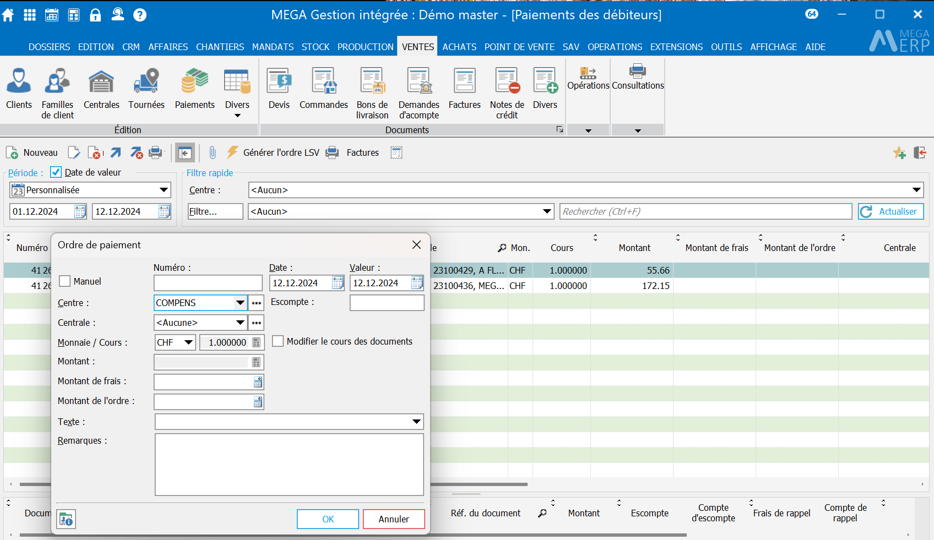This screenshot has width=934, height=540.
Task: Open the calculator icon in title bar
Action: click(x=74, y=15)
